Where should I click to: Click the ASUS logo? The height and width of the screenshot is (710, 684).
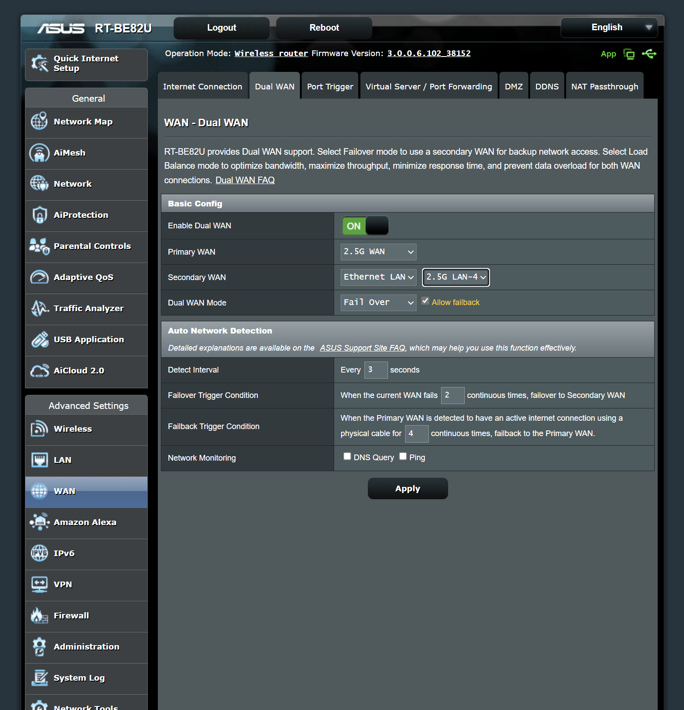(61, 28)
